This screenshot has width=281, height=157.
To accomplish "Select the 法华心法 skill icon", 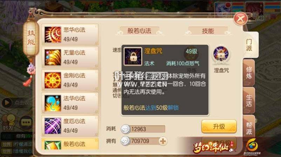I will pyautogui.click(x=53, y=103).
